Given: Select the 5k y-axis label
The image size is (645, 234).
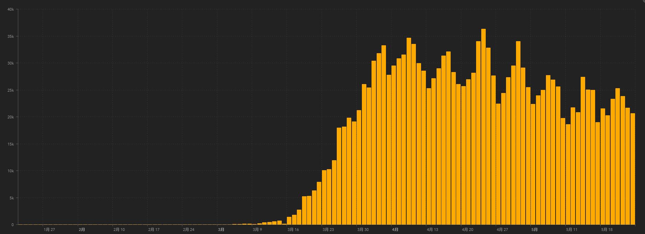Looking at the screenshot, I should coord(11,198).
